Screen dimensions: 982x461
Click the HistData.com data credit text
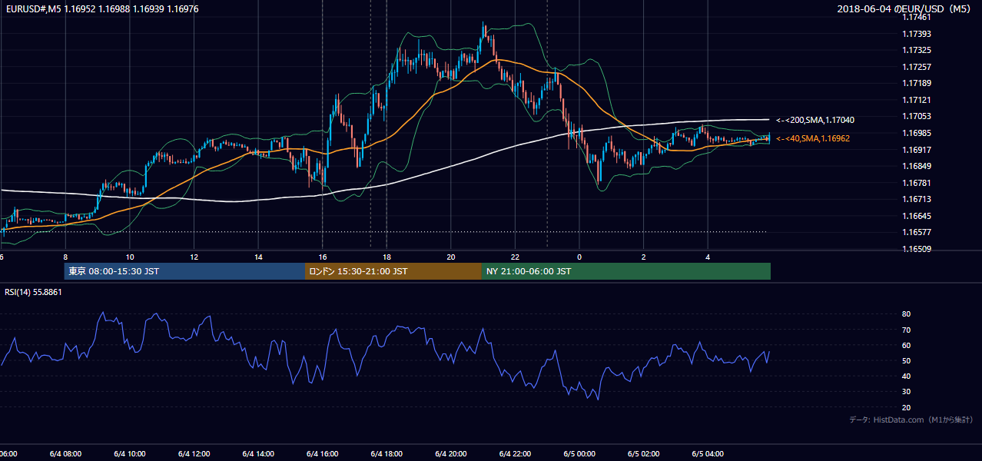click(x=911, y=420)
